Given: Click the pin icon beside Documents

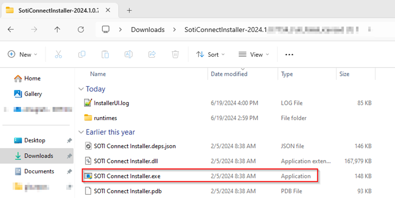Looking at the screenshot, I should pos(69,172).
